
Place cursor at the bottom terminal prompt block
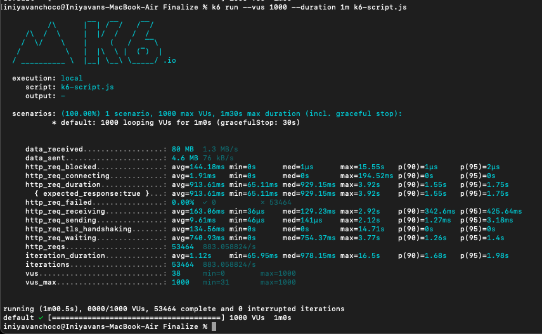point(214,326)
